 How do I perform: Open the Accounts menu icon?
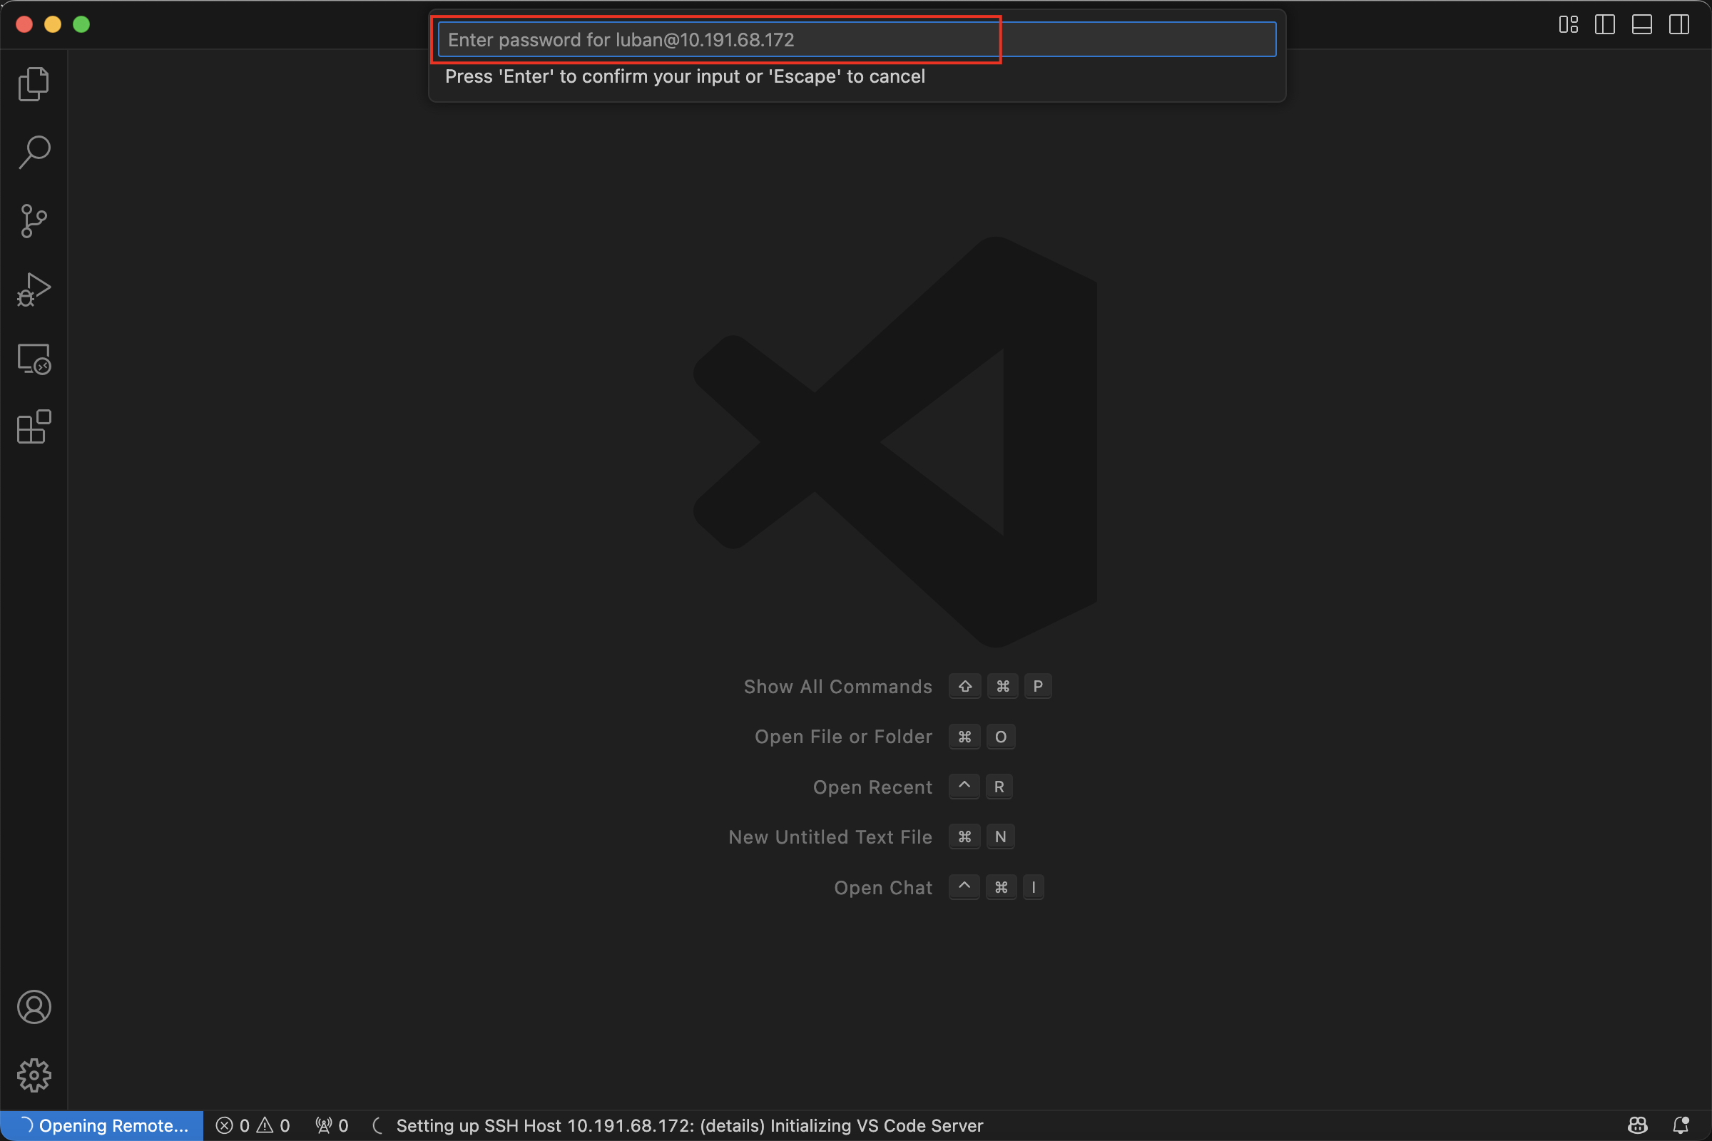[34, 1007]
